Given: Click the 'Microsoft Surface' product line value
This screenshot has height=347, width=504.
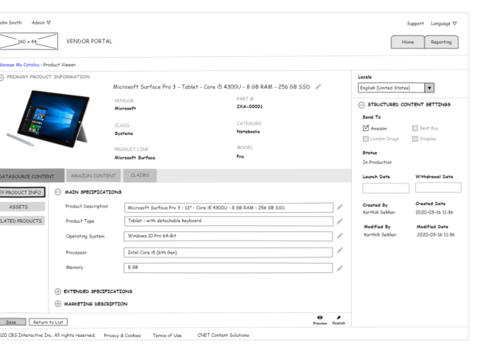Looking at the screenshot, I should click(x=134, y=157).
